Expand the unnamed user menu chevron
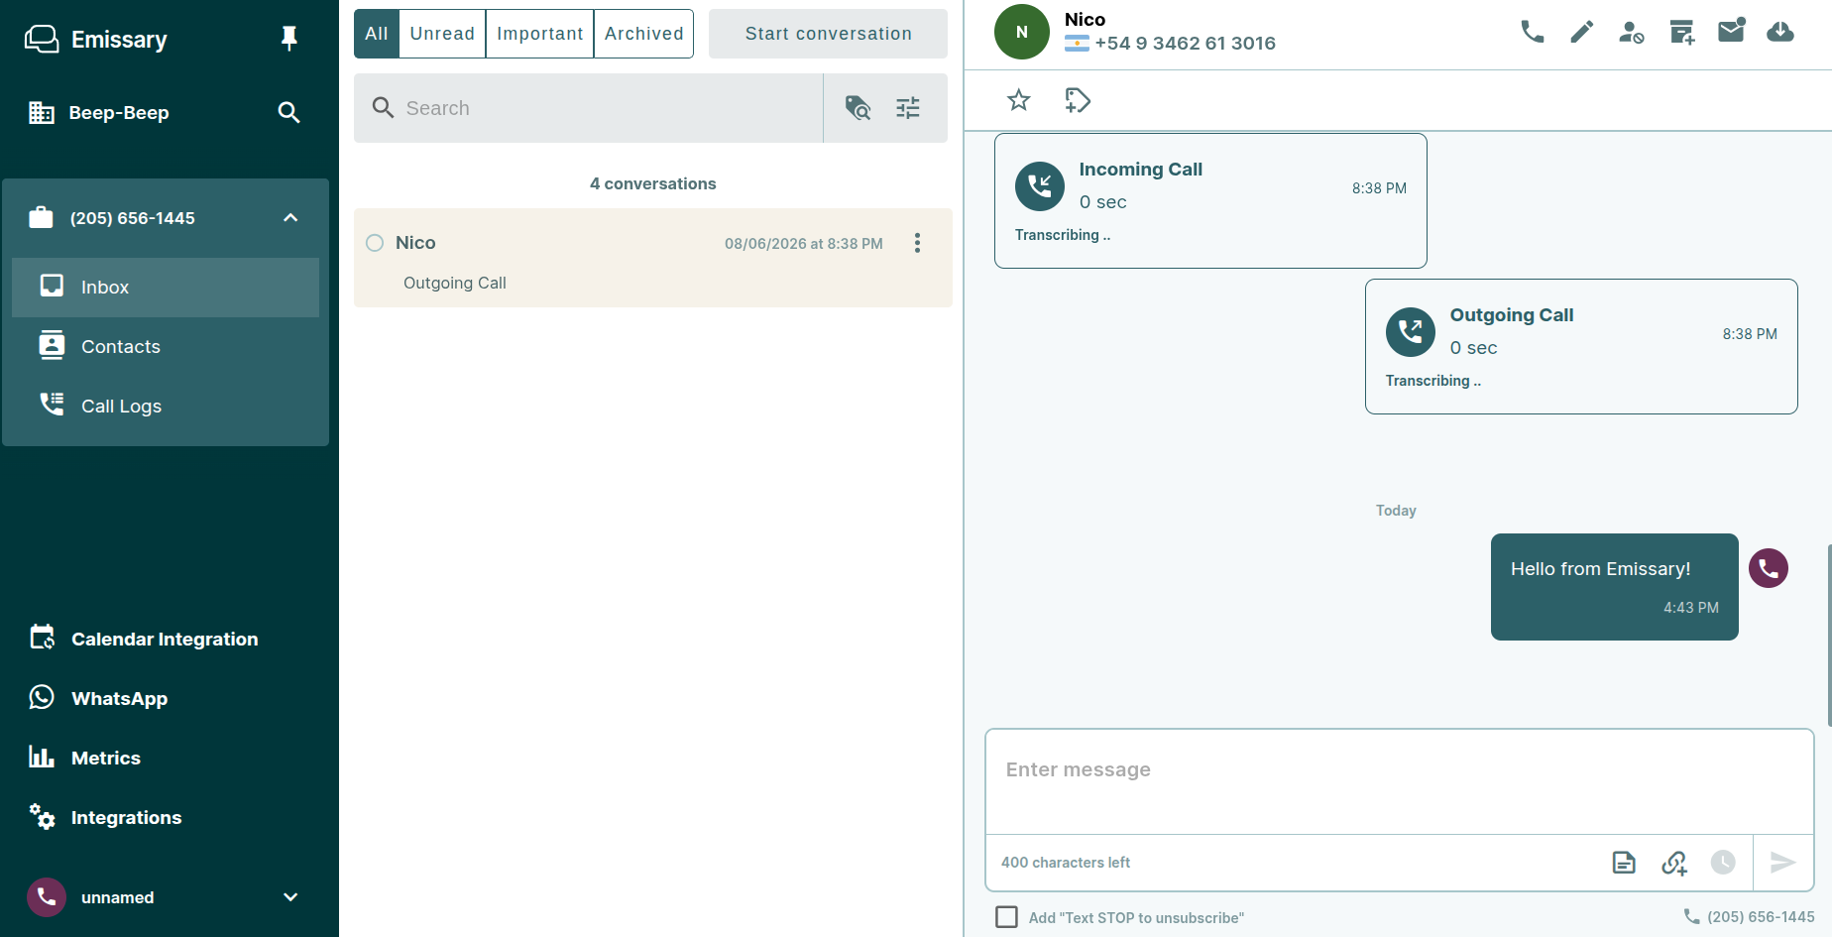Image resolution: width=1832 pixels, height=937 pixels. pyautogui.click(x=290, y=896)
